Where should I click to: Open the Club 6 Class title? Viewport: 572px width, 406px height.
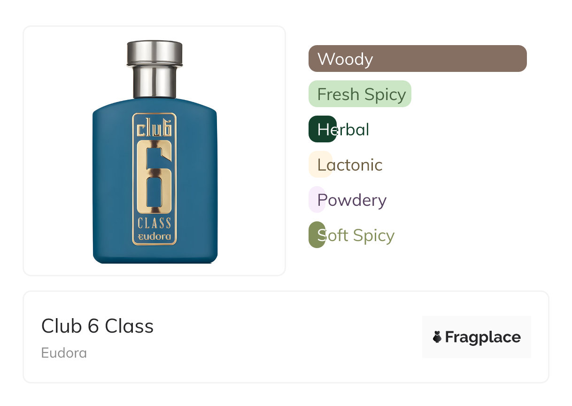coord(97,326)
